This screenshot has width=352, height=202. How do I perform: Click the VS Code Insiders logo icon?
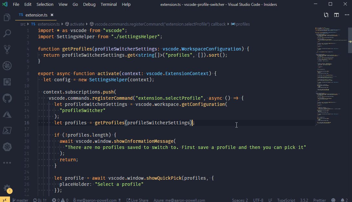coord(5,4)
